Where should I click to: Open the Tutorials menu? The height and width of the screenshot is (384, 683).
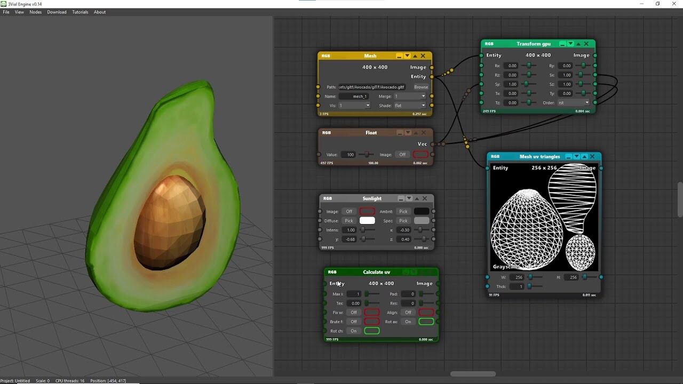point(80,12)
